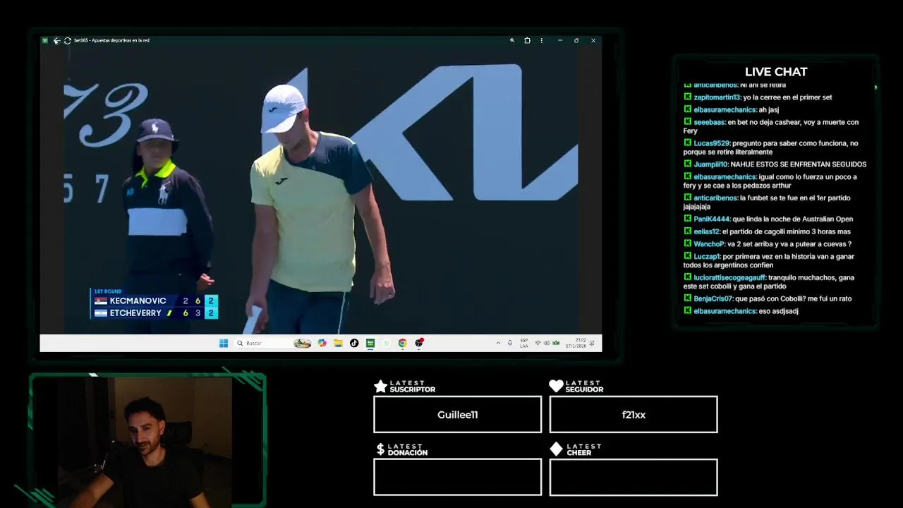
Task: Click the Kick badge next to eelias12
Action: pos(687,231)
